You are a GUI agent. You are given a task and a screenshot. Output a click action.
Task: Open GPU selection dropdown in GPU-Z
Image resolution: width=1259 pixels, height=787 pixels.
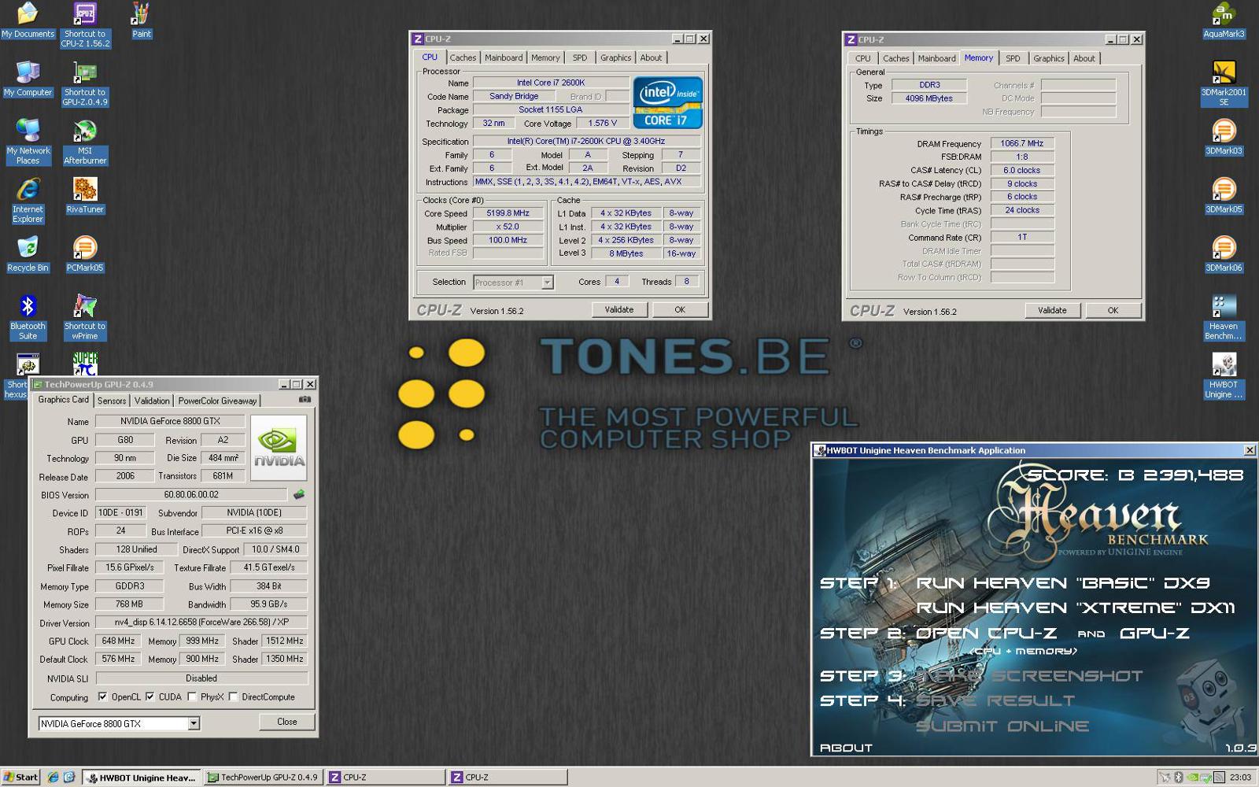click(194, 723)
